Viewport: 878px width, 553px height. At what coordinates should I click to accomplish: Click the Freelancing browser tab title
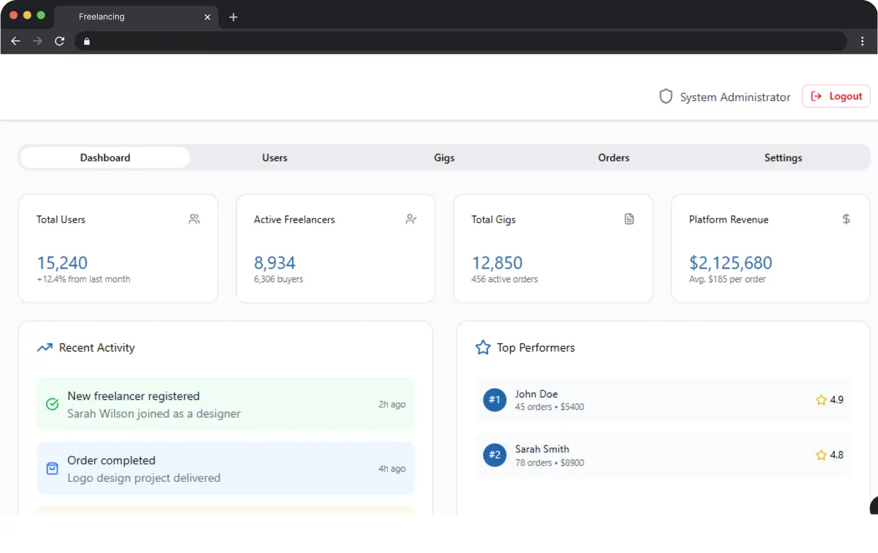point(101,17)
